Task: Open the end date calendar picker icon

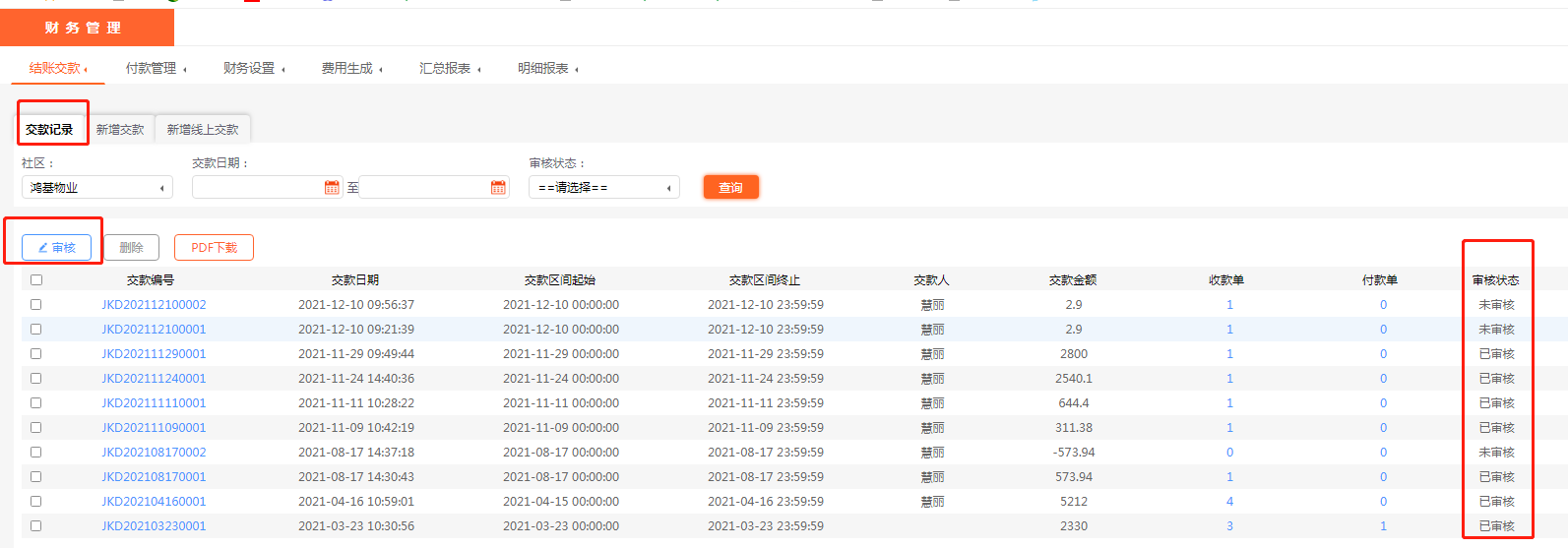Action: pyautogui.click(x=498, y=188)
